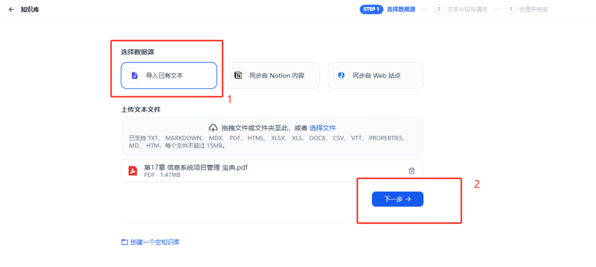Click the 选择数据源 section heading
The width and height of the screenshot is (596, 267).
pos(137,52)
